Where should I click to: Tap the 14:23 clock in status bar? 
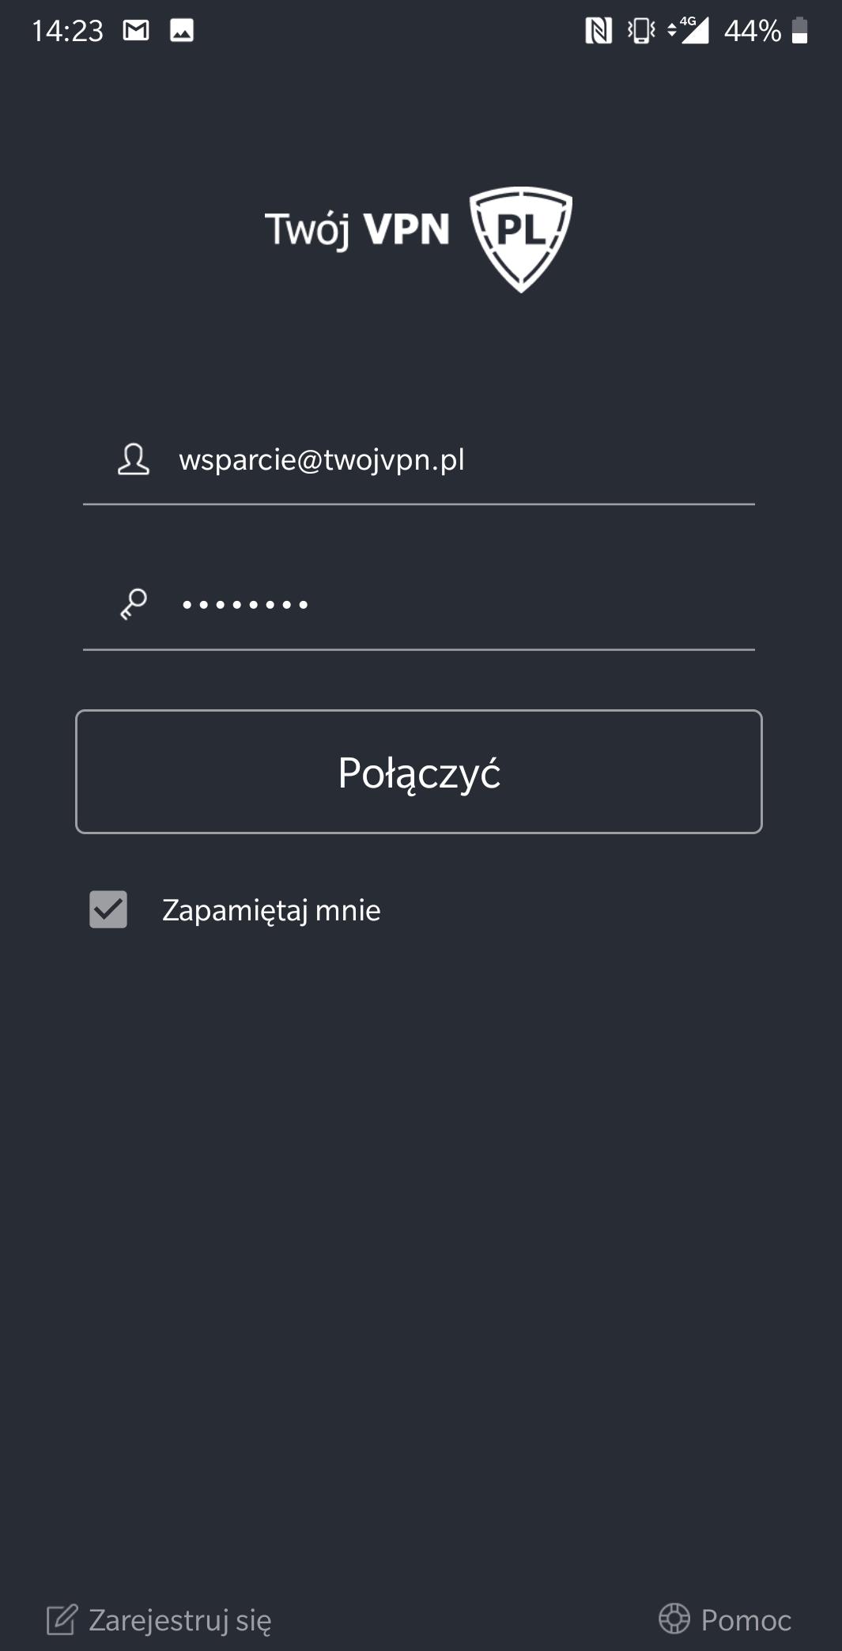coord(67,31)
